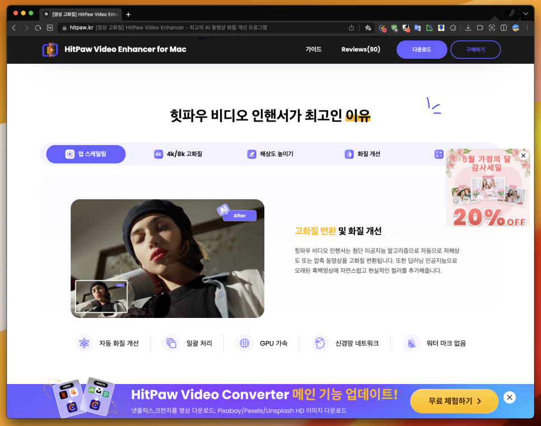
Task: Expand the tab search chevron
Action: coord(525,14)
